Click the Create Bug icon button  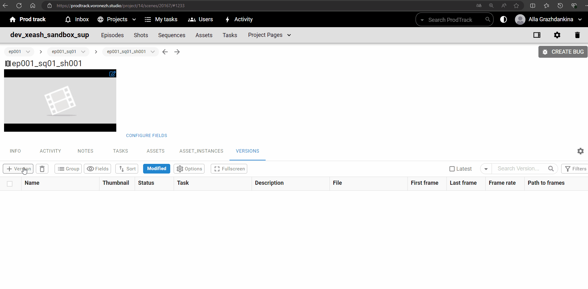click(x=563, y=52)
